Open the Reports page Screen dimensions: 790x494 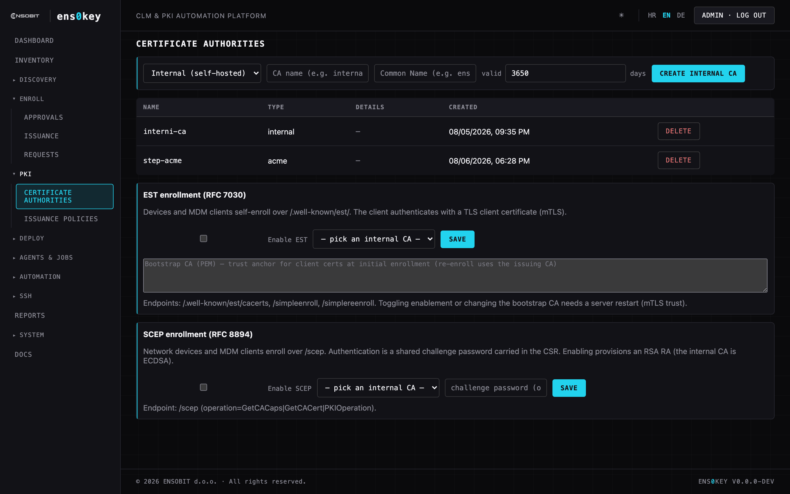[30, 316]
